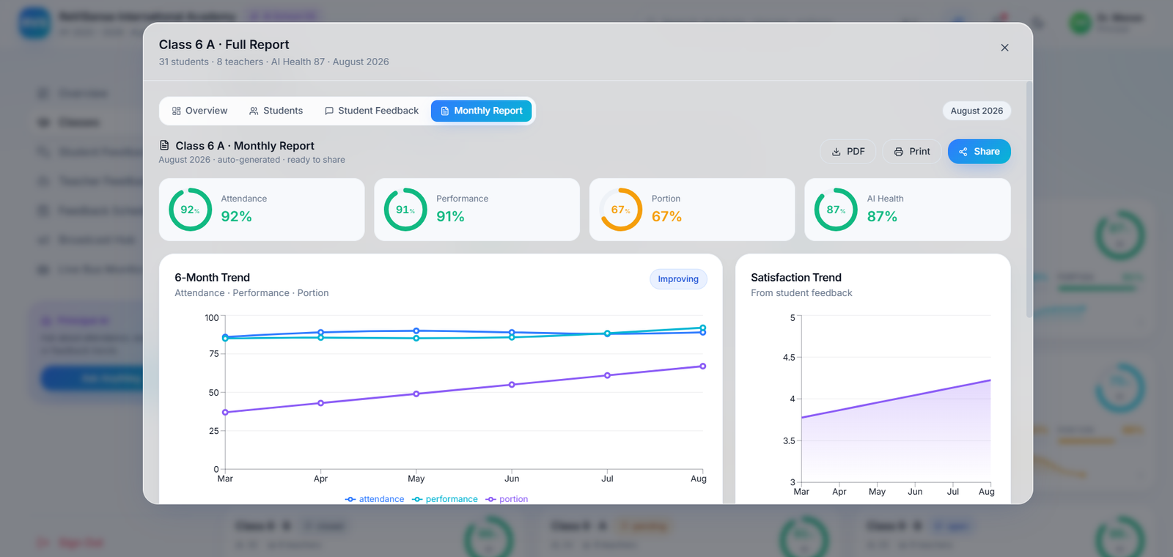This screenshot has height=557, width=1173.
Task: Click the report dialog's vertical scrollbar
Action: 1029,199
